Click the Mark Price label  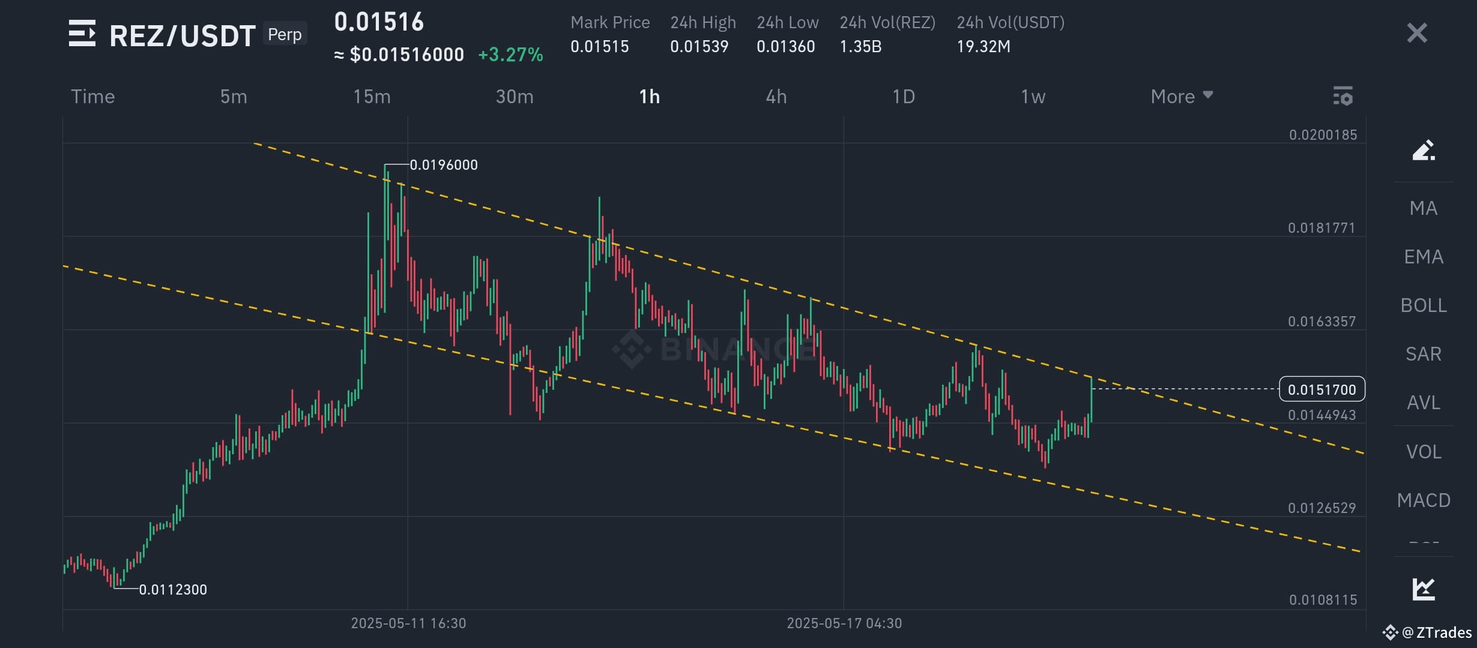pyautogui.click(x=610, y=23)
